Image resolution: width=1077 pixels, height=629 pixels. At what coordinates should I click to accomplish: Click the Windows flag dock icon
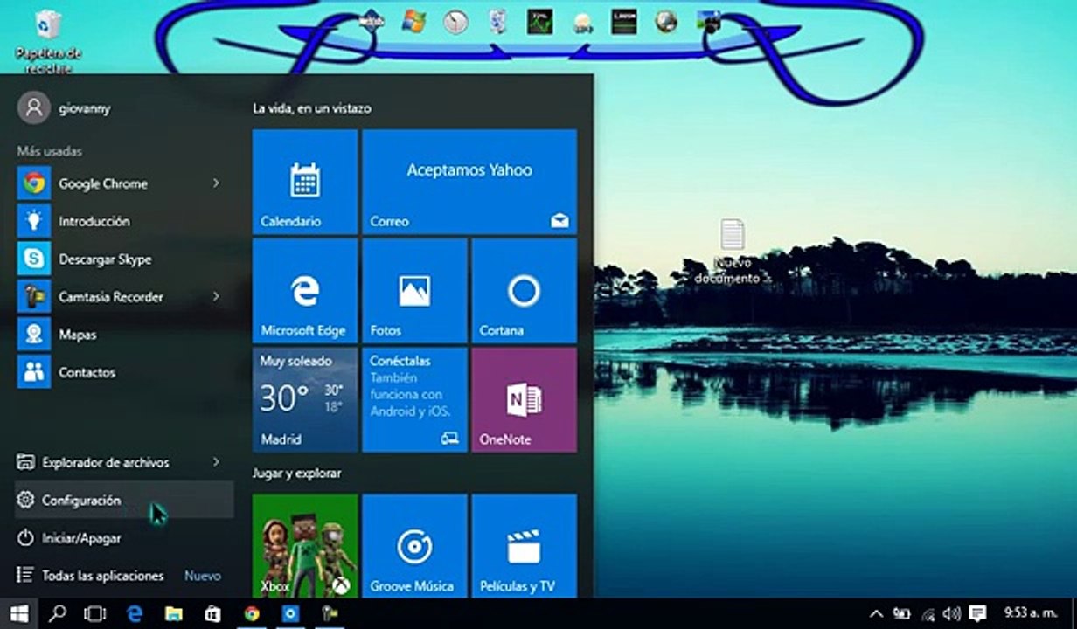413,22
